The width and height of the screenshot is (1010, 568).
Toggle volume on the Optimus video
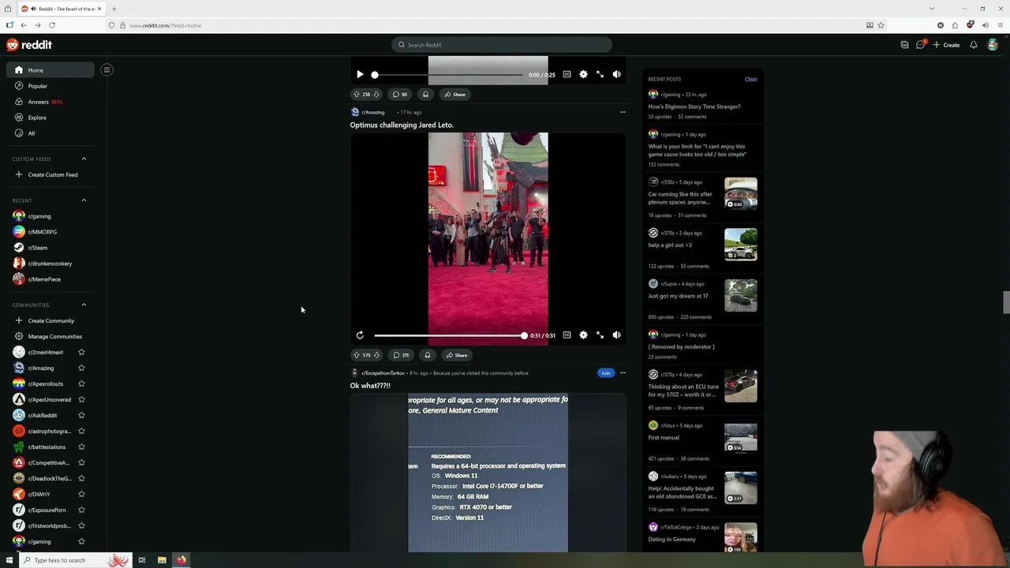616,335
